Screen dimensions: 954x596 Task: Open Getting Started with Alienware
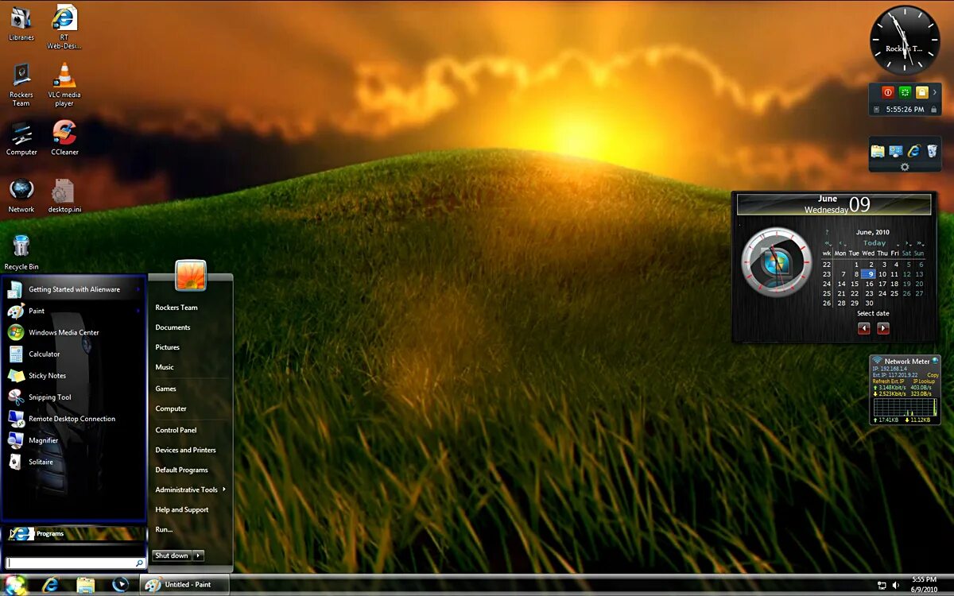74,289
